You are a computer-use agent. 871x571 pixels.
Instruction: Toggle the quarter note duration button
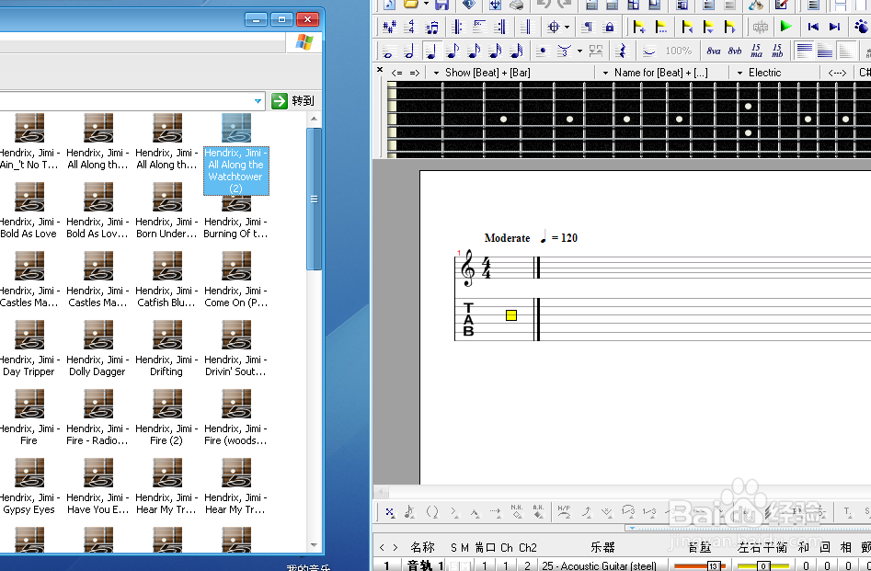click(431, 51)
